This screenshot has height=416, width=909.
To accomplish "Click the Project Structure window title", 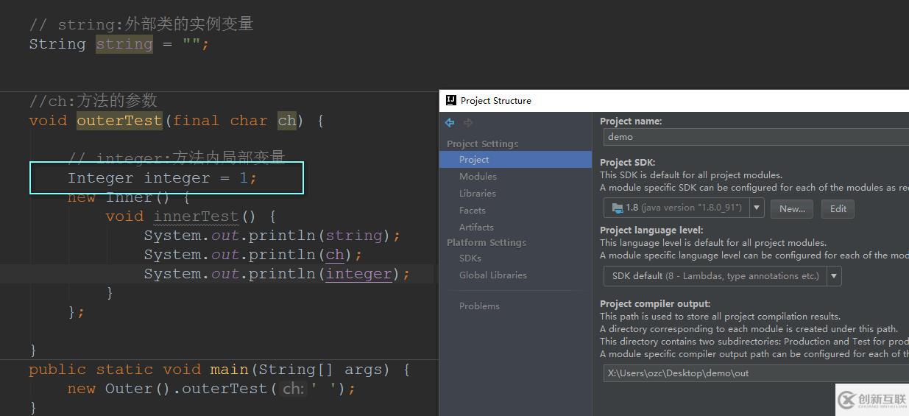I will pyautogui.click(x=495, y=101).
